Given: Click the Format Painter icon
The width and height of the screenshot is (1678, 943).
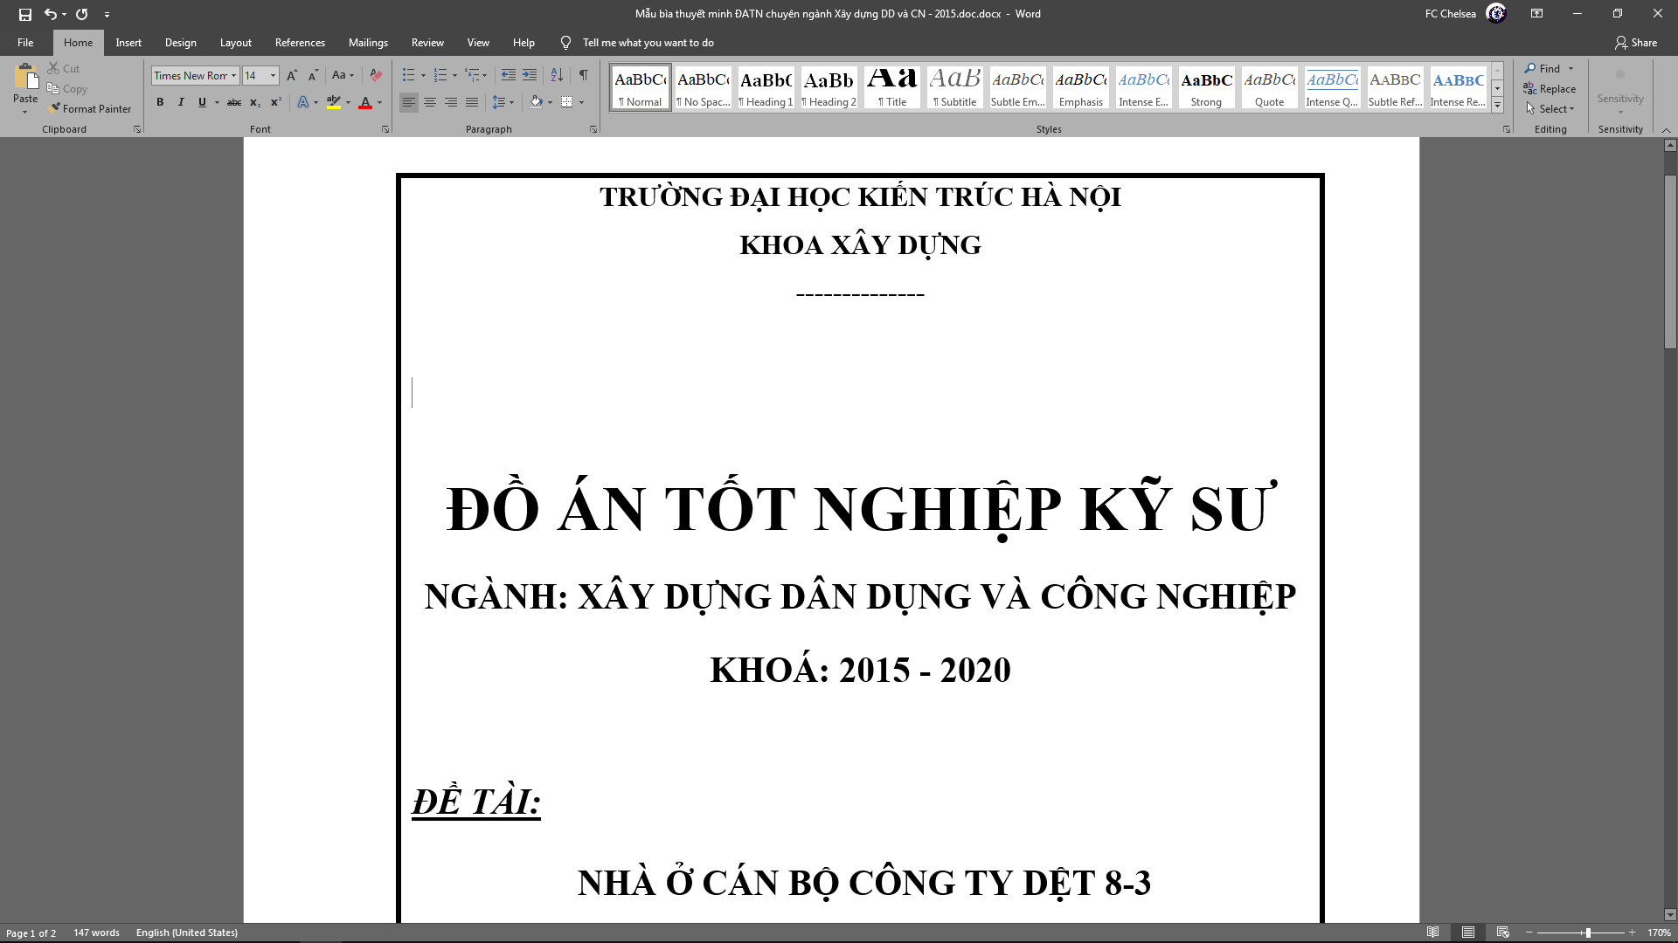Looking at the screenshot, I should 55,109.
